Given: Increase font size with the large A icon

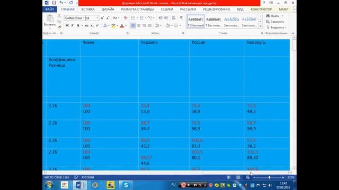Looking at the screenshot, I should click(102, 18).
